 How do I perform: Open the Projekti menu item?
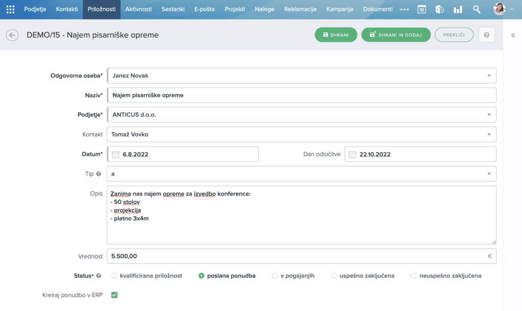234,9
